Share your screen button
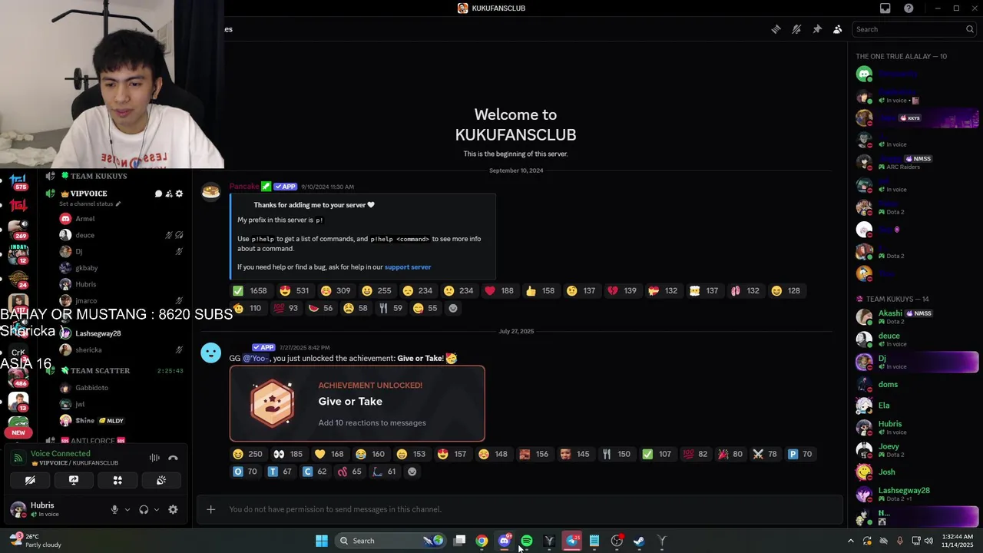Viewport: 983px width, 553px height. pyautogui.click(x=74, y=480)
